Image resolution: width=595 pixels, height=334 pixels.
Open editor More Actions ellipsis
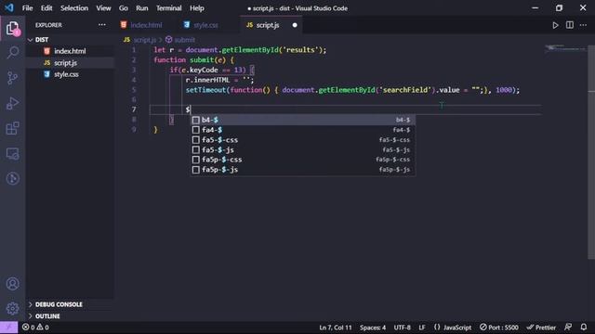point(583,25)
